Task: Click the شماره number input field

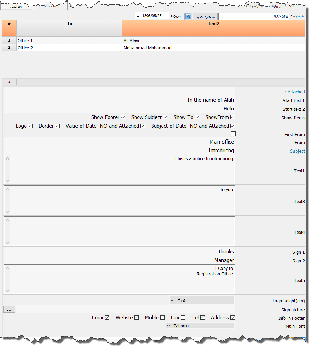Action: tap(253, 16)
